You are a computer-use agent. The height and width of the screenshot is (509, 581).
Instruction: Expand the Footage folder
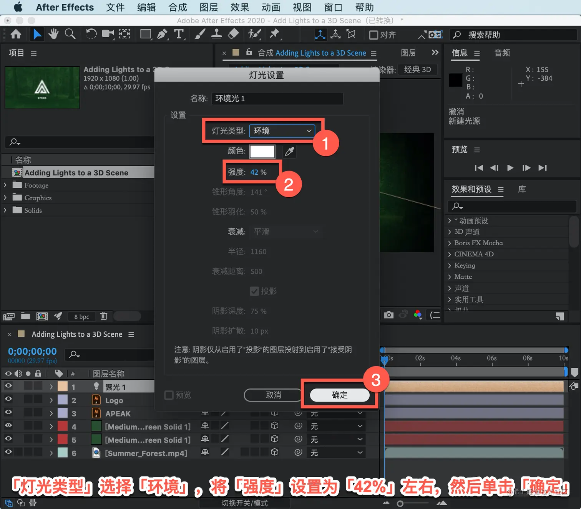[x=5, y=185]
